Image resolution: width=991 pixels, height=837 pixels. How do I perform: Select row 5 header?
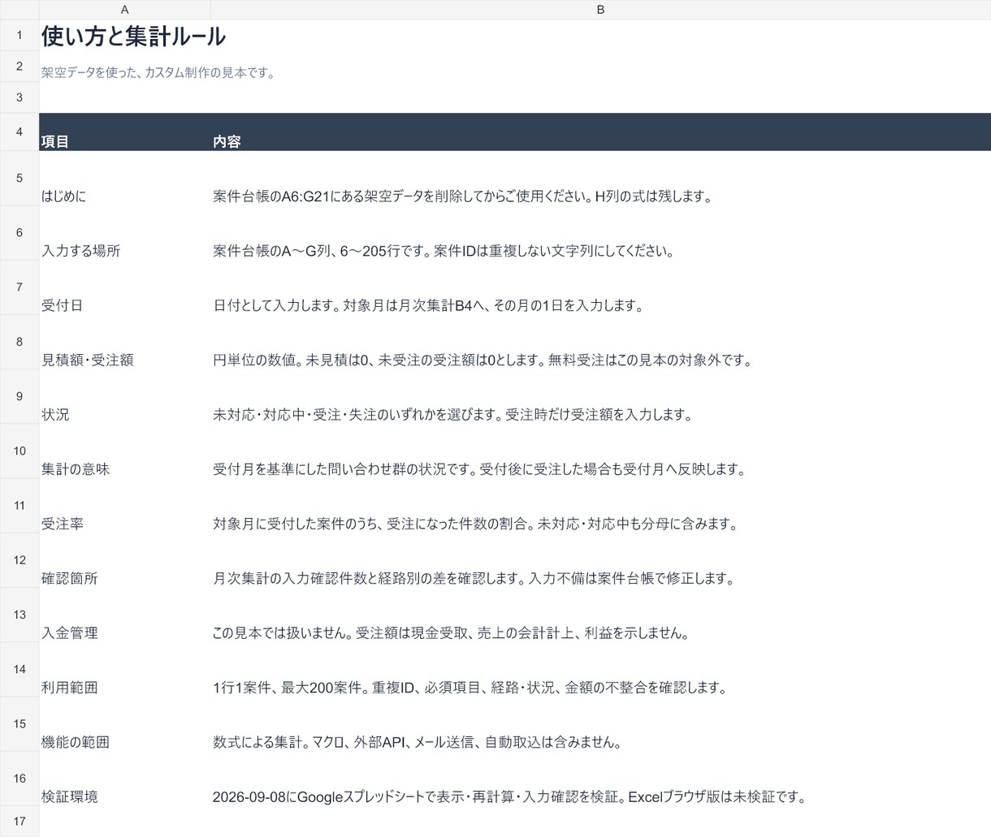tap(19, 178)
